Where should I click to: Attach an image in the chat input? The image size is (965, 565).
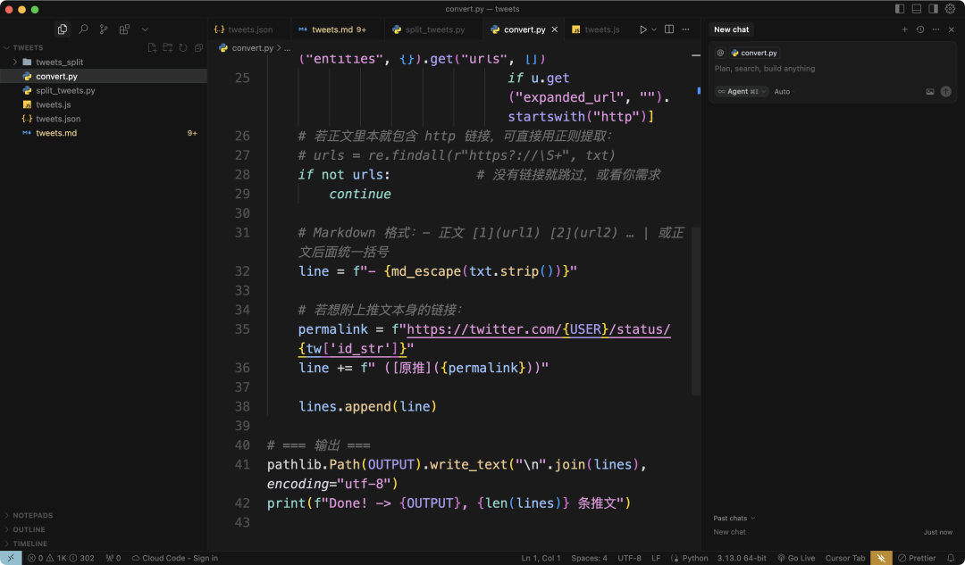[930, 92]
